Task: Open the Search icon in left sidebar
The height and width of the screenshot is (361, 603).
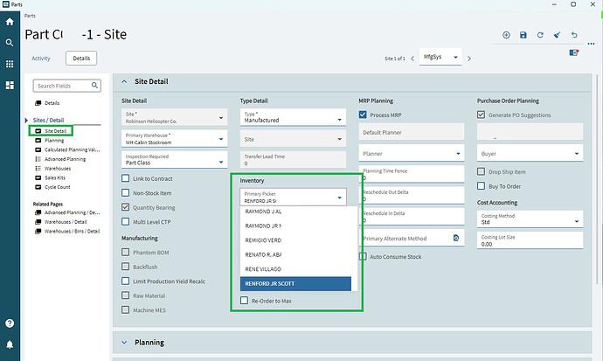Action: pyautogui.click(x=10, y=43)
